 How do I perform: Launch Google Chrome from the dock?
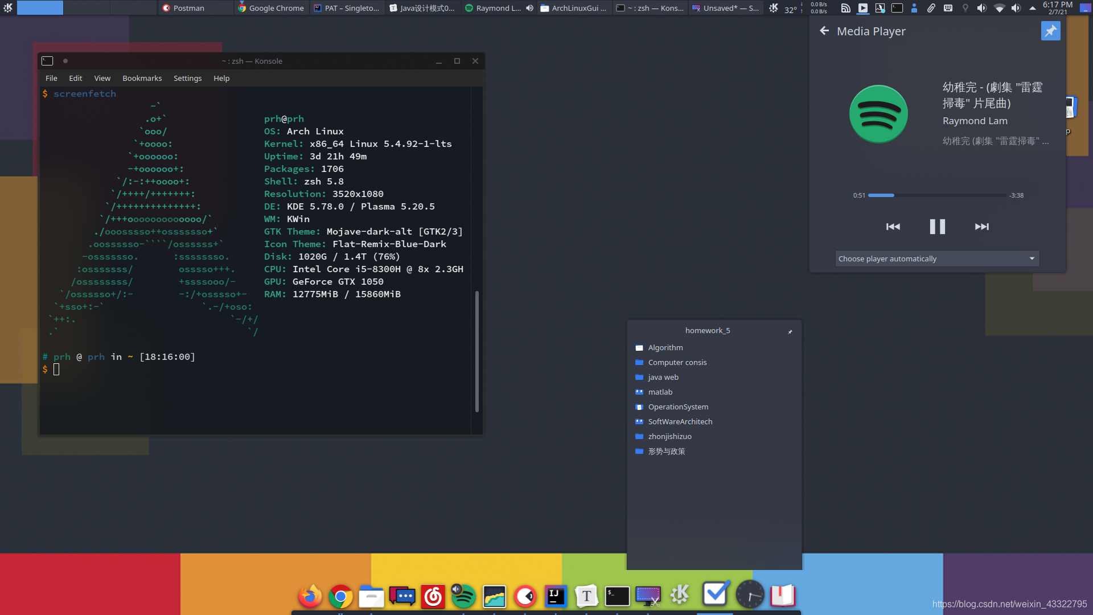[340, 596]
